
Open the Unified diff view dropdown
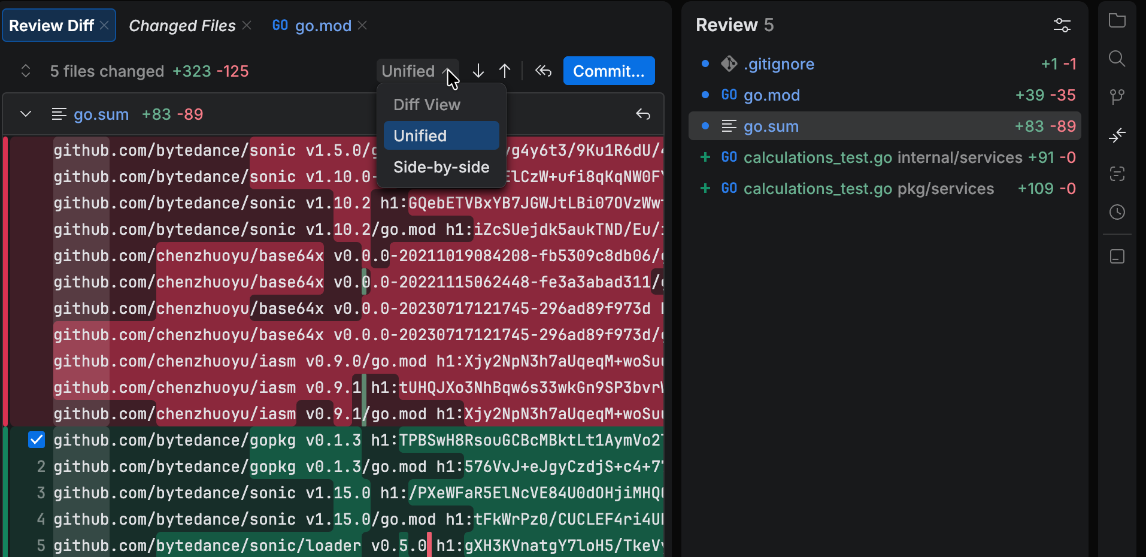click(x=417, y=71)
